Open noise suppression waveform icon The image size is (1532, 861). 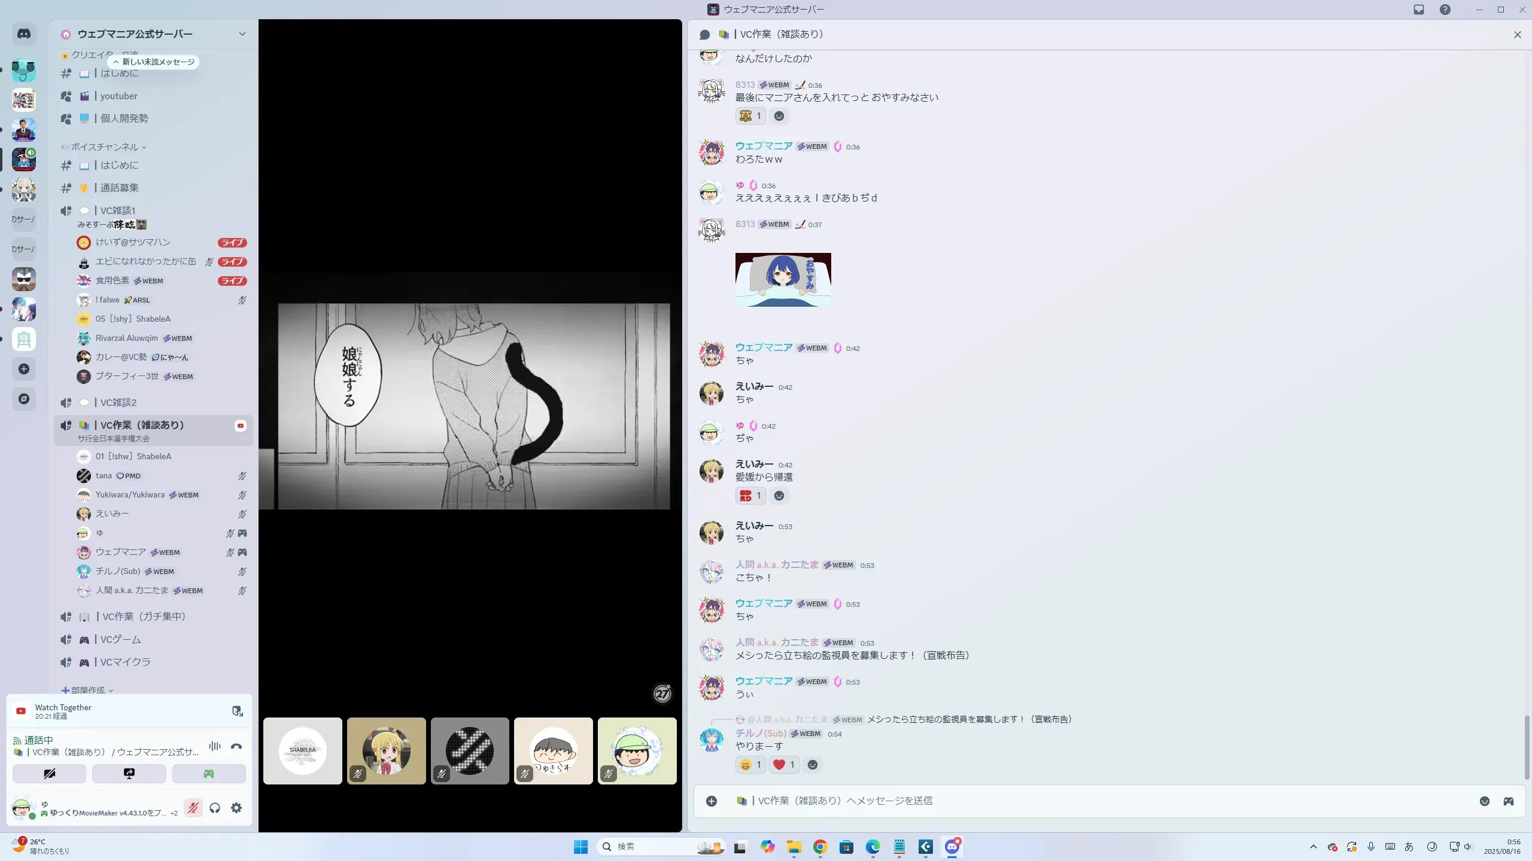click(214, 746)
